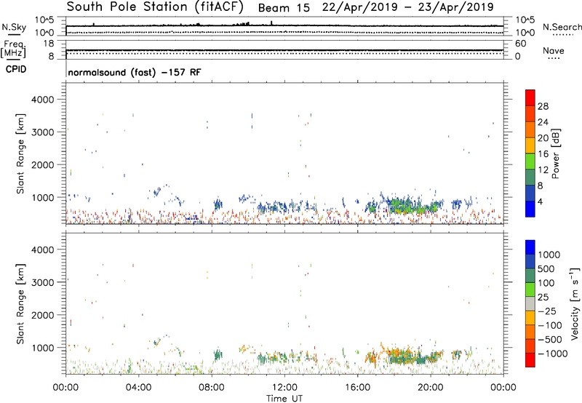
Task: Click the '16:00' time axis tick label
Action: (x=357, y=388)
